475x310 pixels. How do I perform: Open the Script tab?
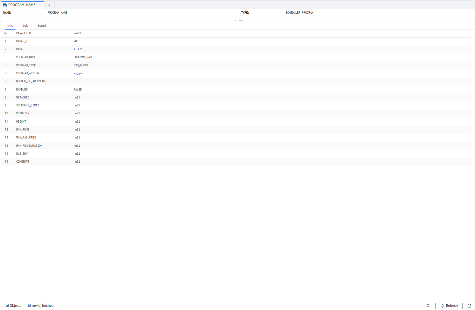coord(42,25)
